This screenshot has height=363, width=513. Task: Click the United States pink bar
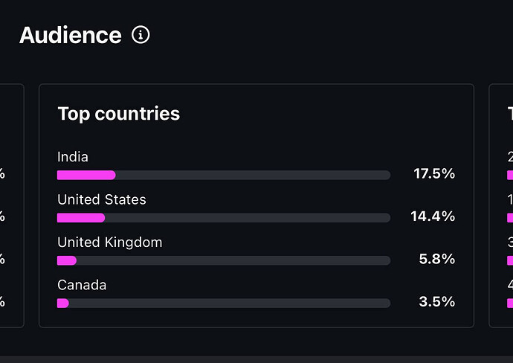(x=81, y=218)
